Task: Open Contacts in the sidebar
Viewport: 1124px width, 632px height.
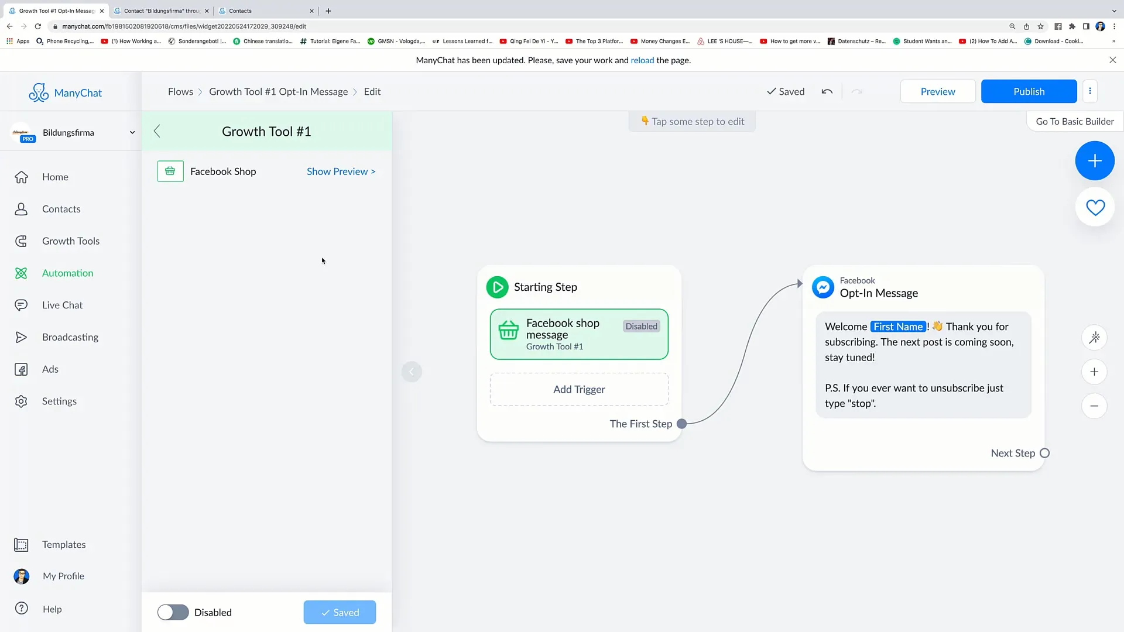Action: pyautogui.click(x=61, y=209)
